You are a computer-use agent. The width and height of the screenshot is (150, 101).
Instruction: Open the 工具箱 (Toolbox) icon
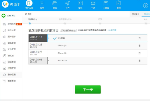point(106,5)
